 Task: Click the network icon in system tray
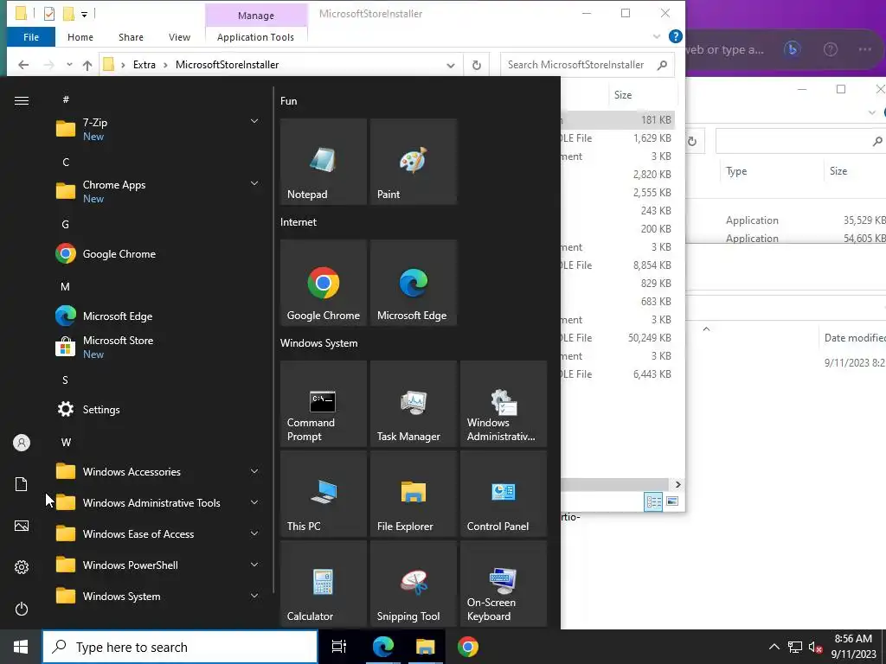(795, 647)
